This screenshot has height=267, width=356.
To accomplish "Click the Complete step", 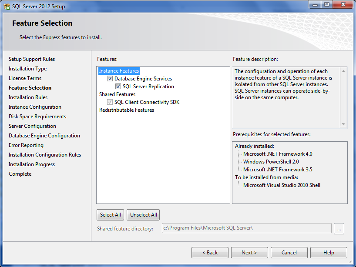I will click(x=20, y=174).
